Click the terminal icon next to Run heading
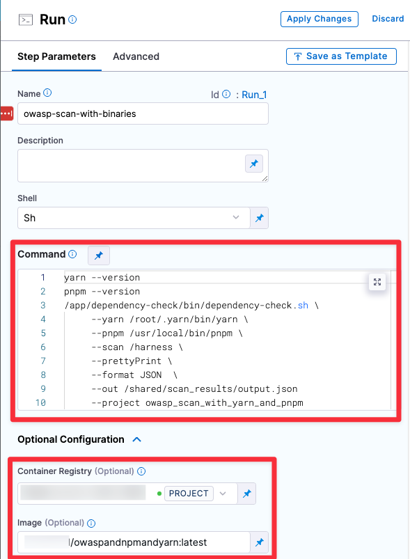The width and height of the screenshot is (410, 559). point(26,19)
